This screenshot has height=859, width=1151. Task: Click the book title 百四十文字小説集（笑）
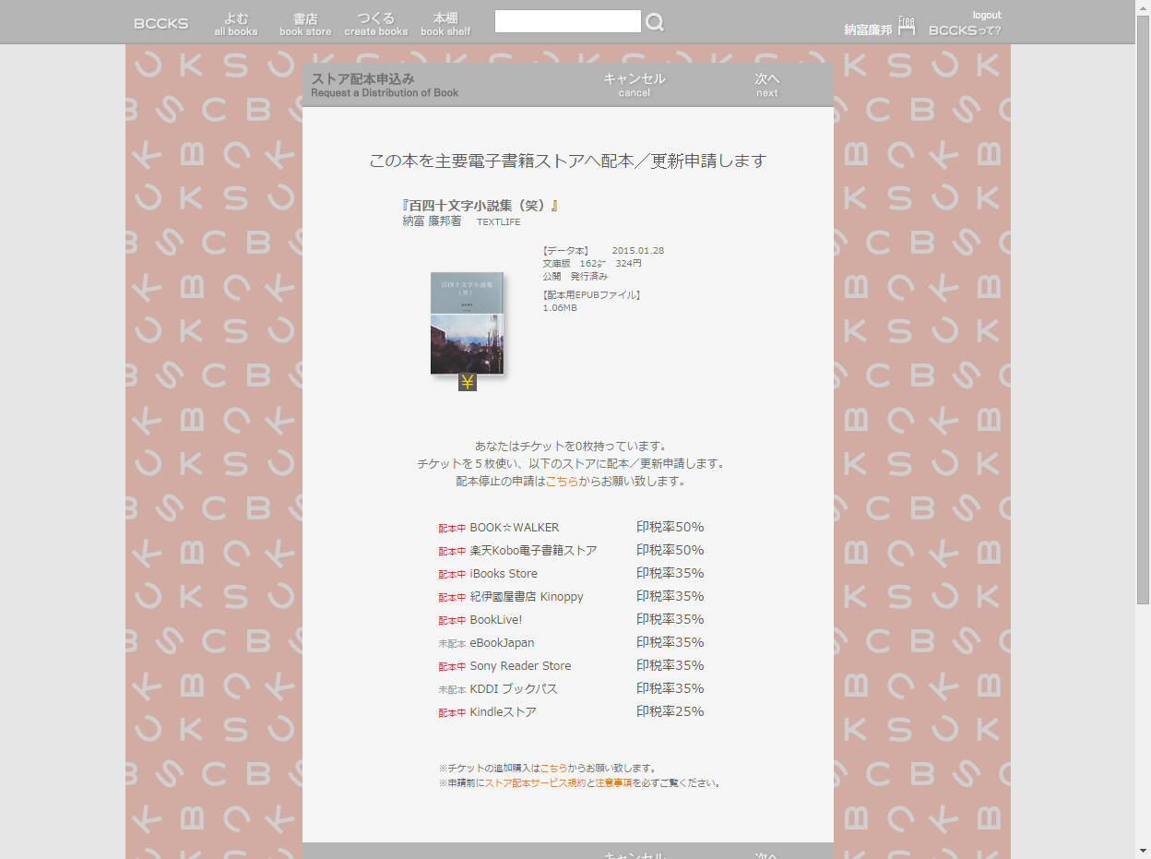(481, 205)
